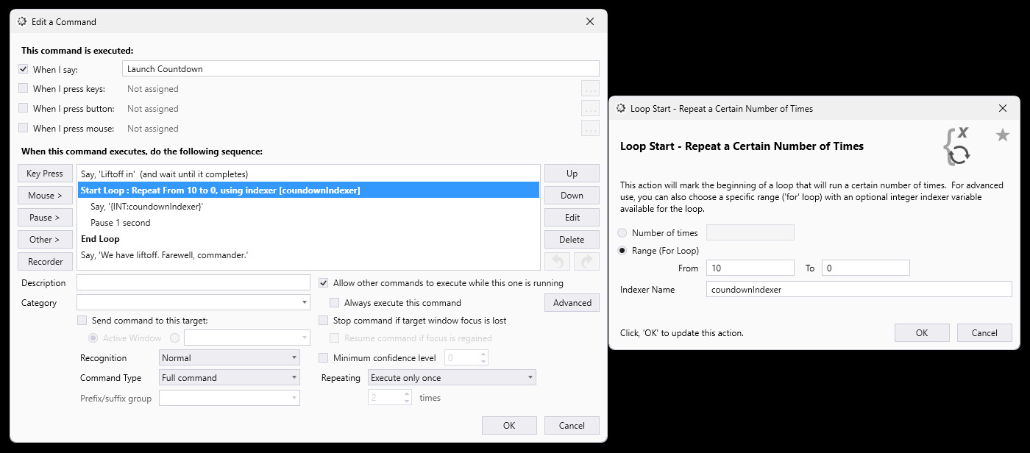This screenshot has width=1030, height=453.
Task: Click the Recorder button
Action: point(45,261)
